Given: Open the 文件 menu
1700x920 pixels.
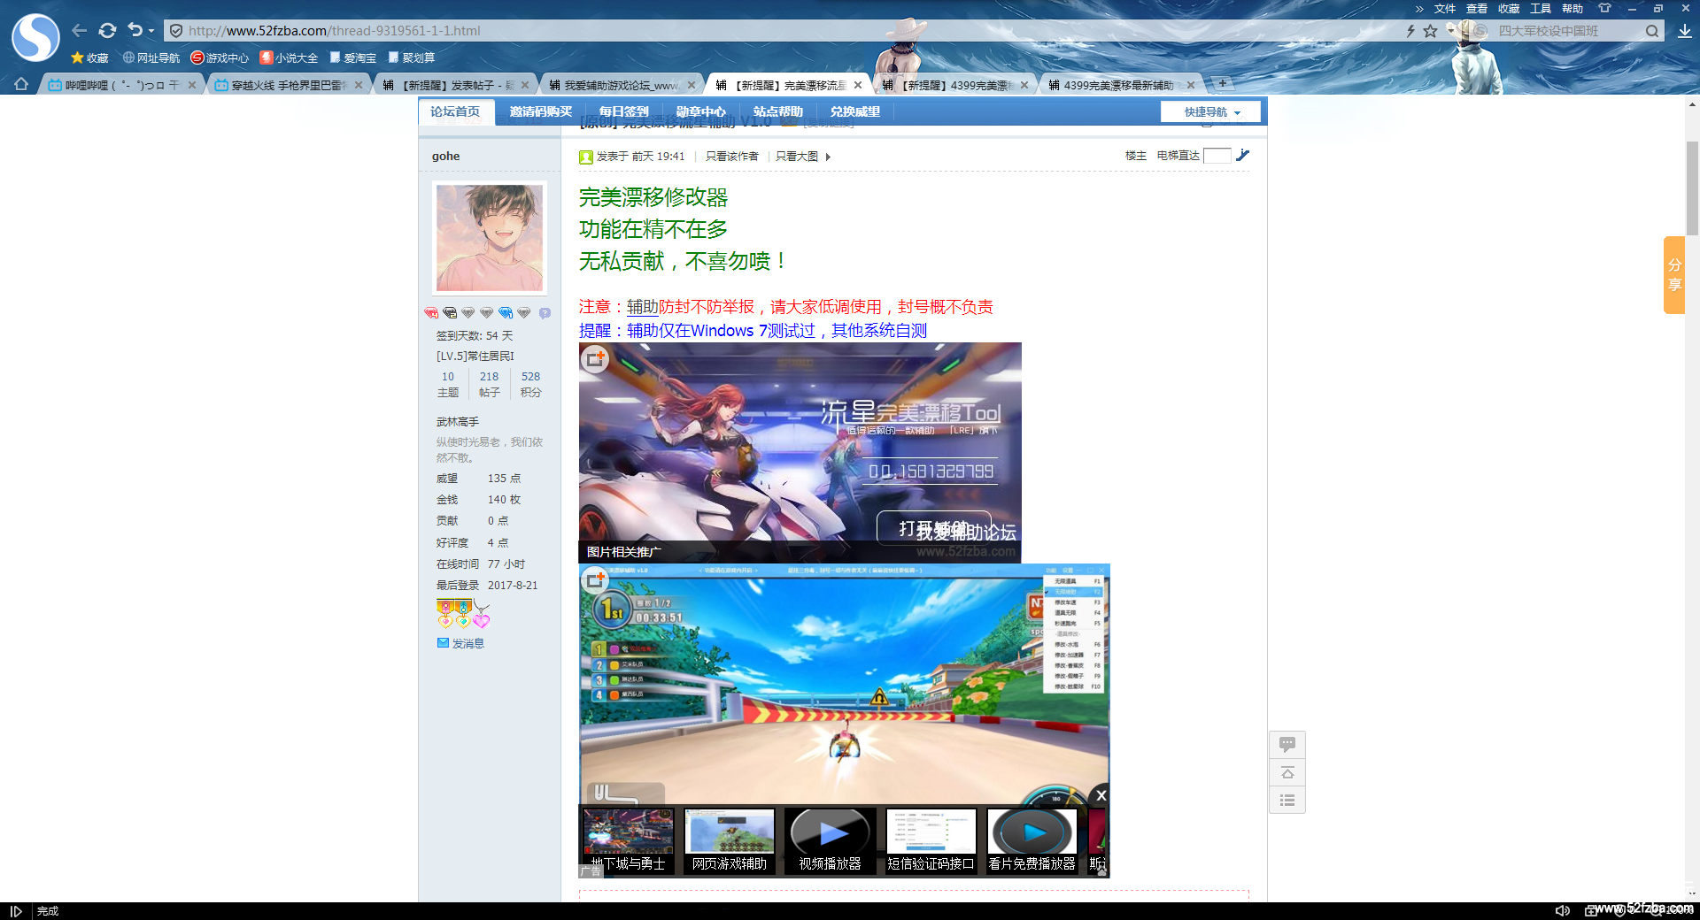Looking at the screenshot, I should tap(1445, 8).
